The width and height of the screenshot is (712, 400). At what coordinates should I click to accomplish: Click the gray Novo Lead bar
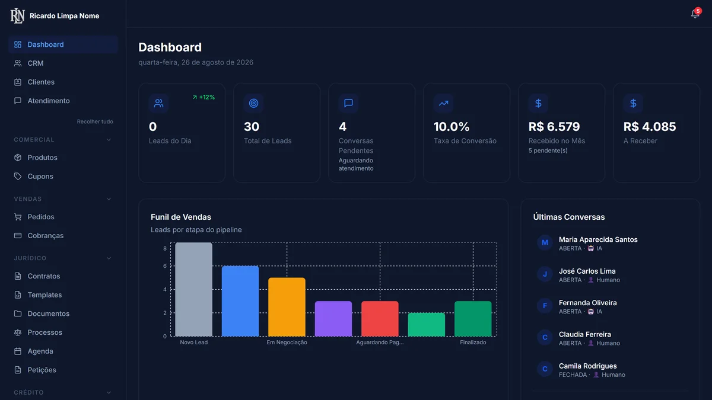click(193, 289)
